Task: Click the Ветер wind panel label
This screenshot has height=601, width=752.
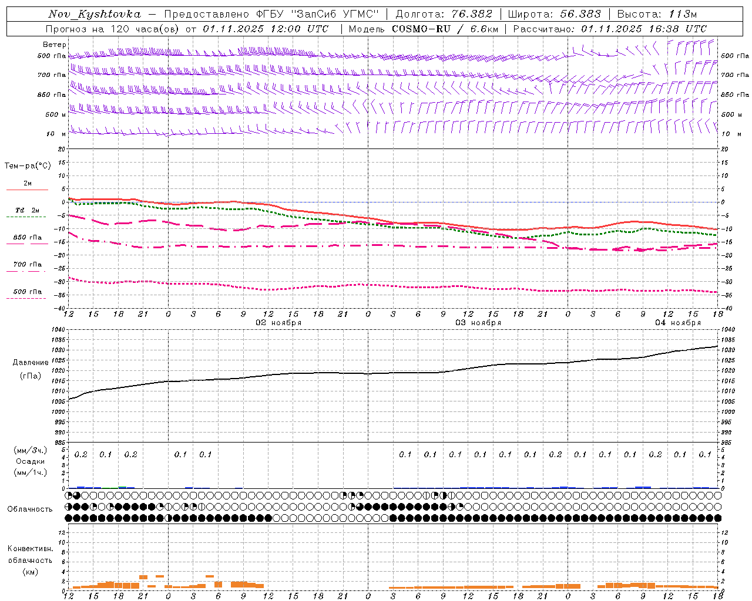Action: (55, 45)
